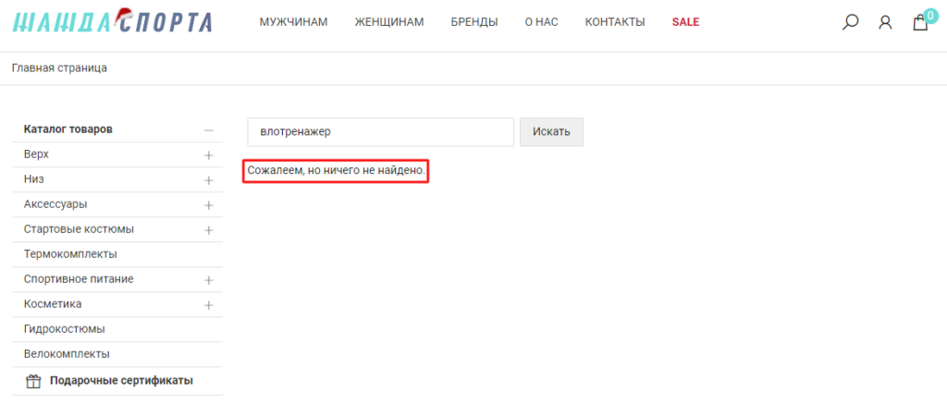Viewport: 947px width, 406px height.
Task: Open the БРЕНДЫ menu
Action: point(474,22)
